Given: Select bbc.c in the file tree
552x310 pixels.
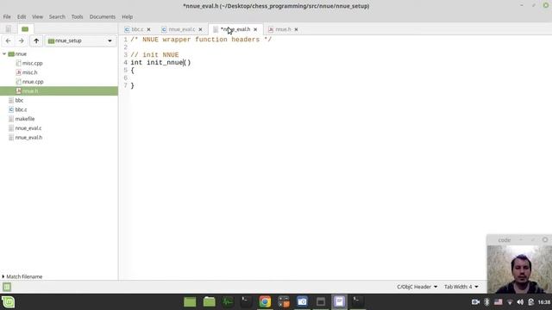Looking at the screenshot, I should tap(21, 109).
